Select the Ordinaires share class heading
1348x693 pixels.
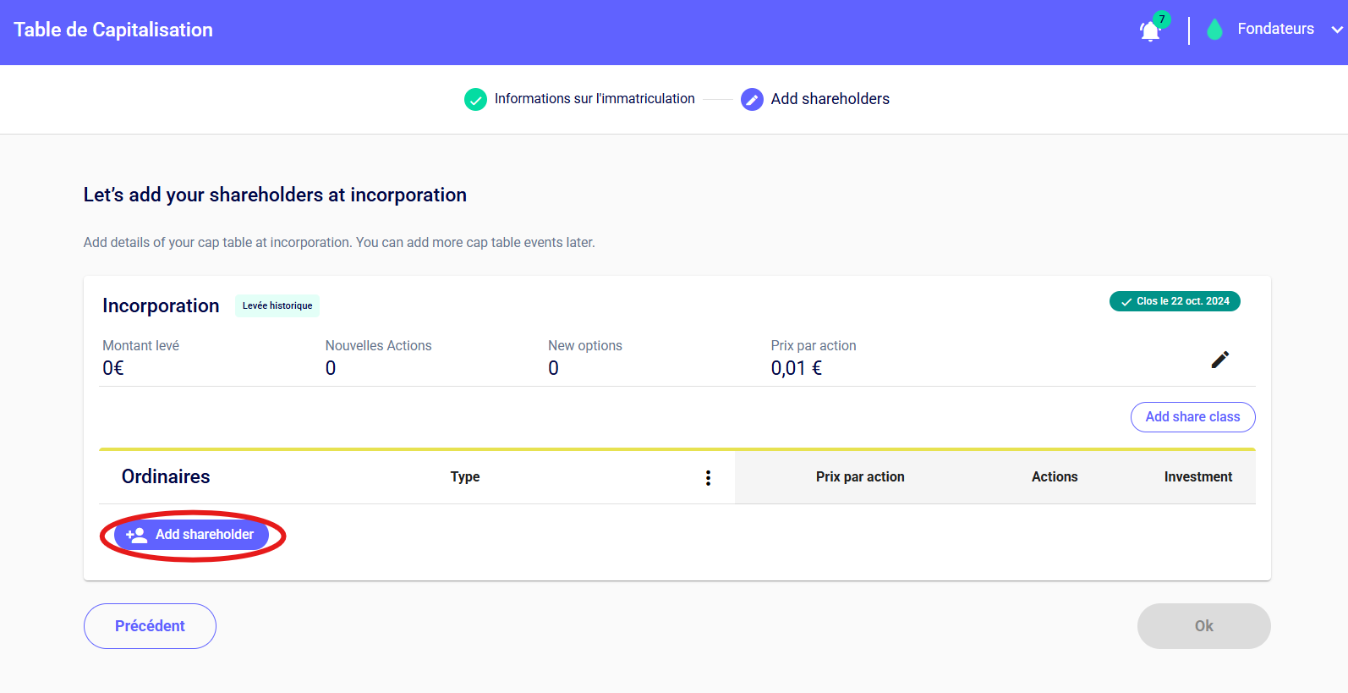[166, 477]
